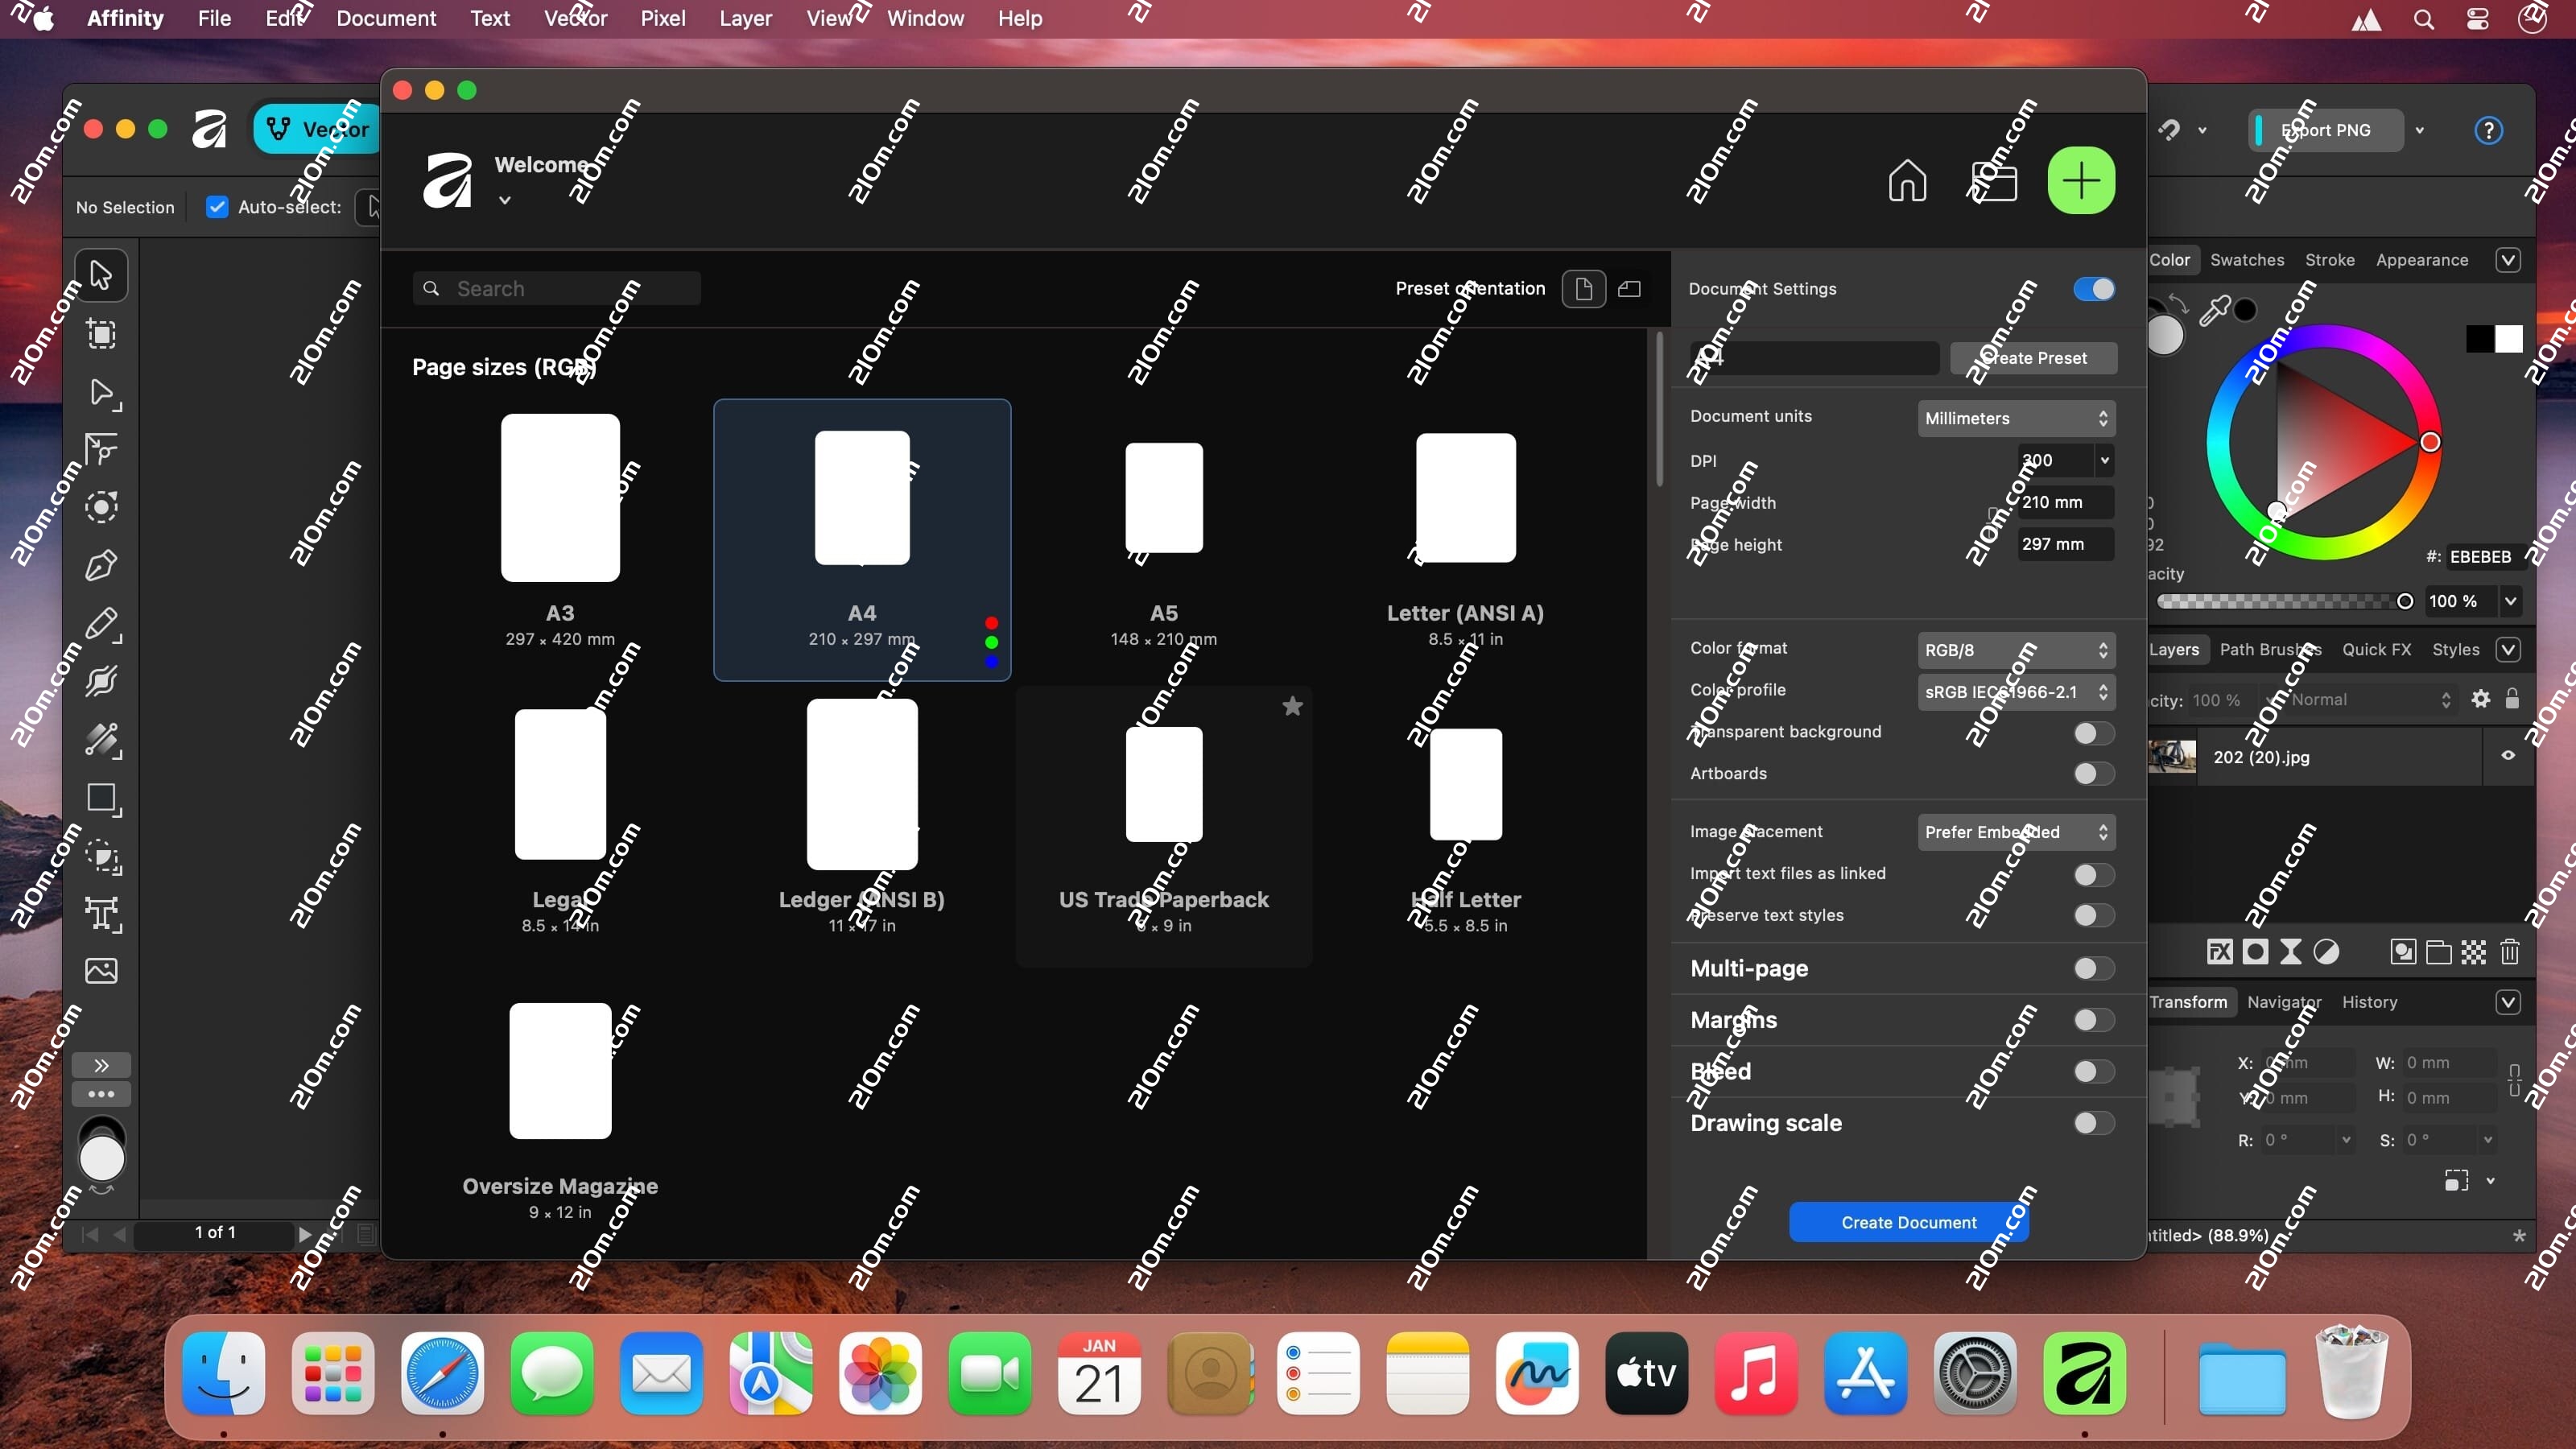Click the Export PNG button

tap(2325, 131)
